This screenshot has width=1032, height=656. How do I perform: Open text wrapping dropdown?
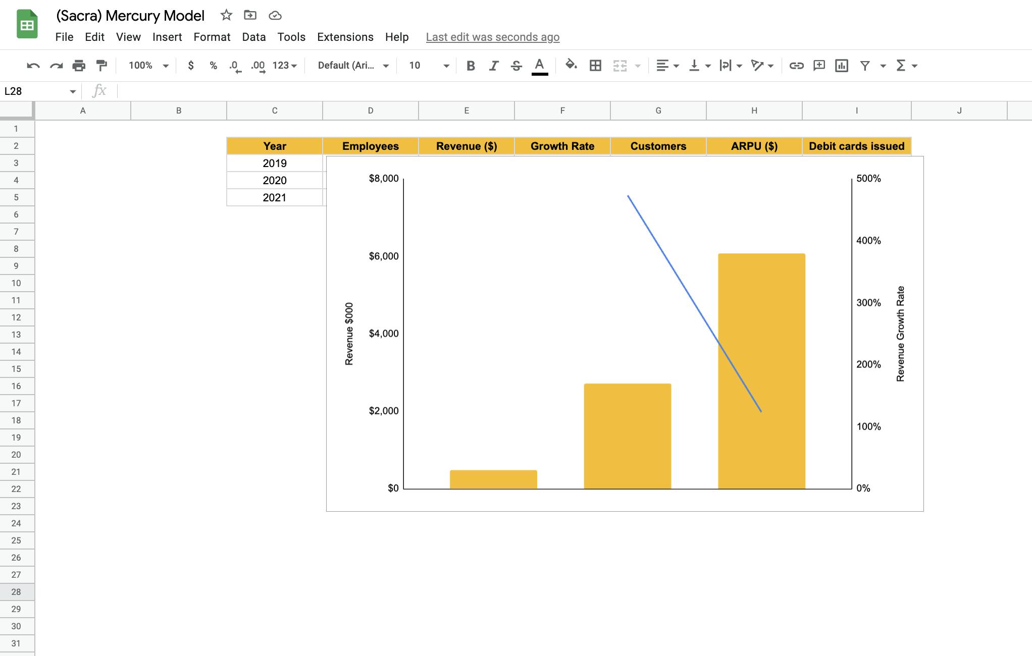[x=731, y=66]
